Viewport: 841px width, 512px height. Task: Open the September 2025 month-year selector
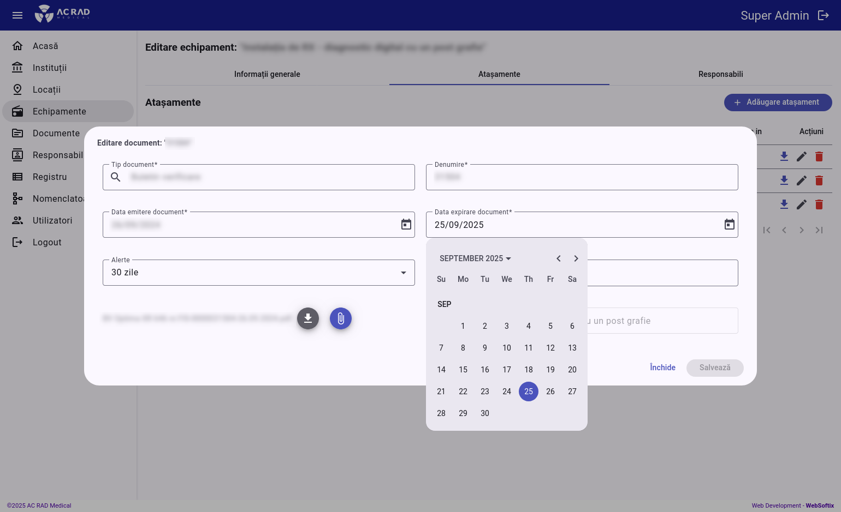coord(475,258)
